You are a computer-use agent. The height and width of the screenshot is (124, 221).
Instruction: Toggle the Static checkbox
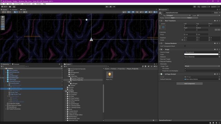[x=213, y=13]
